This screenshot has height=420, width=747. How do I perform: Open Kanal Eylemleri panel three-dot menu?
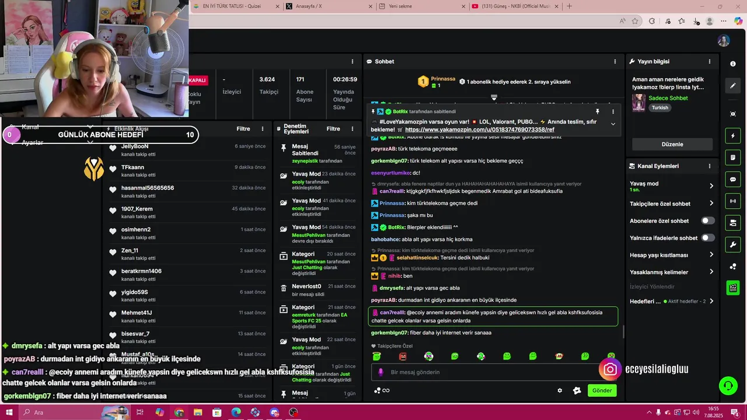(x=710, y=166)
